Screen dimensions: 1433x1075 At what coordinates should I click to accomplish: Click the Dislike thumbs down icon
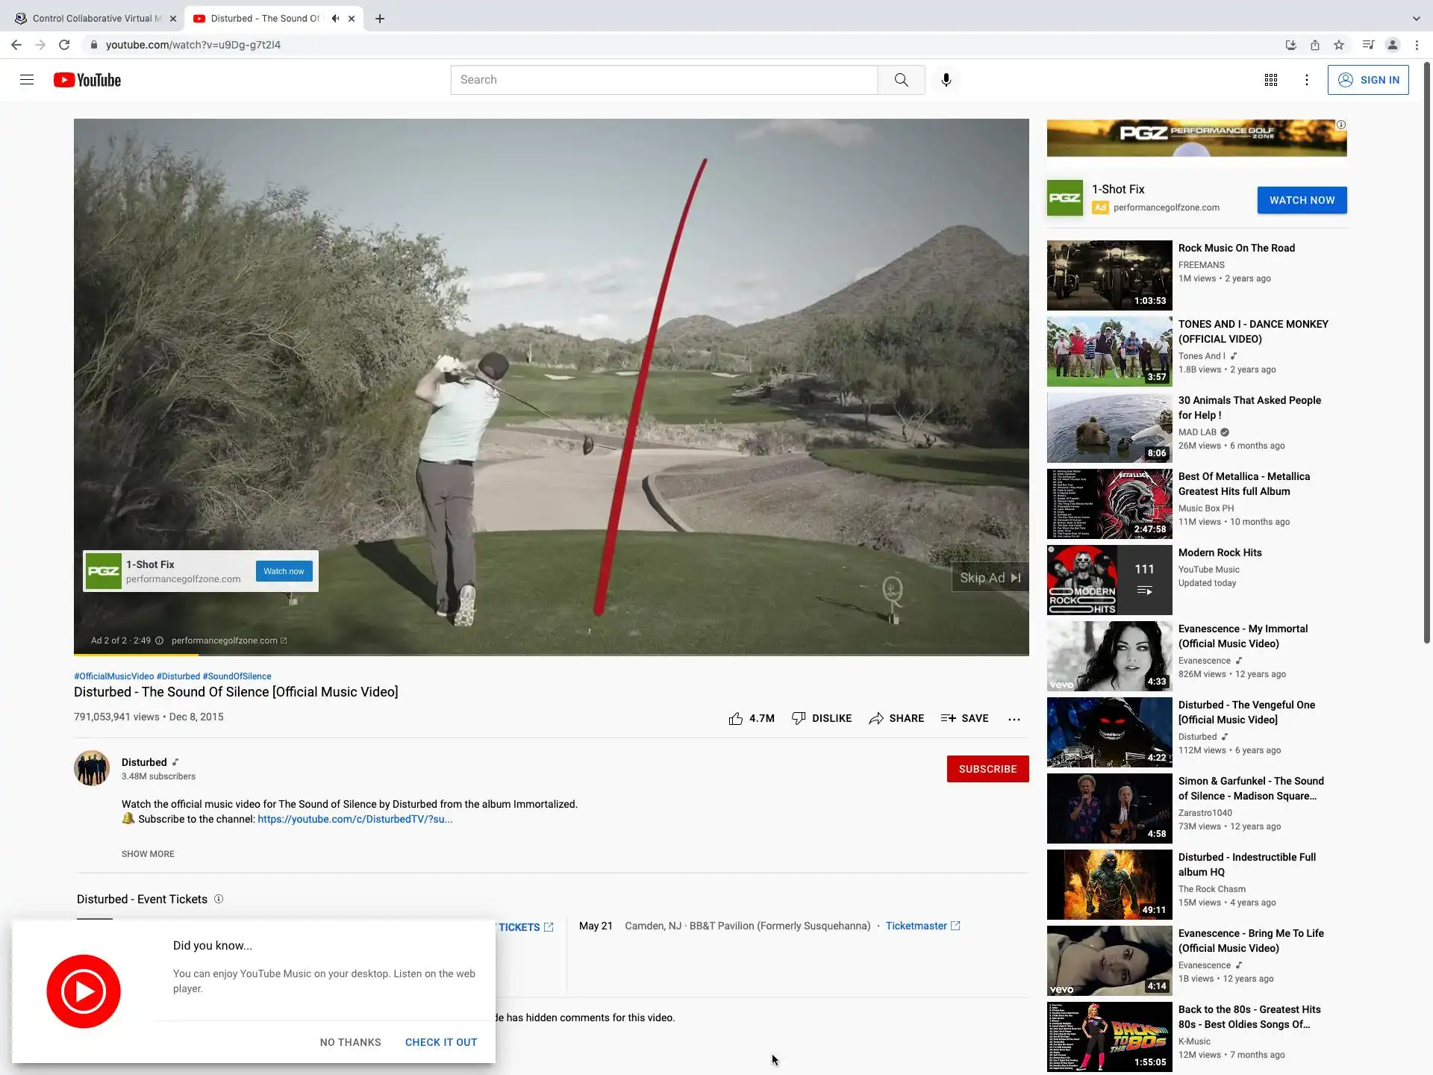(x=799, y=718)
